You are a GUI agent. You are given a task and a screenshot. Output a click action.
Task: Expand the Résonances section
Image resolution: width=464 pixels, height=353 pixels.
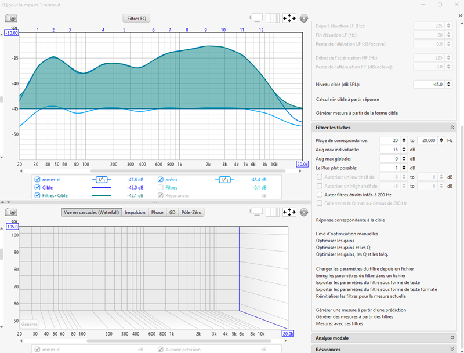click(452, 349)
